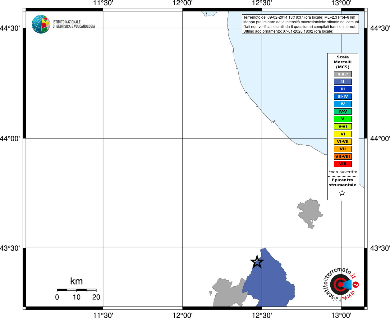This screenshot has height=318, width=390.
Task: Click the right 44°00' latitude label
Action: click(380, 139)
